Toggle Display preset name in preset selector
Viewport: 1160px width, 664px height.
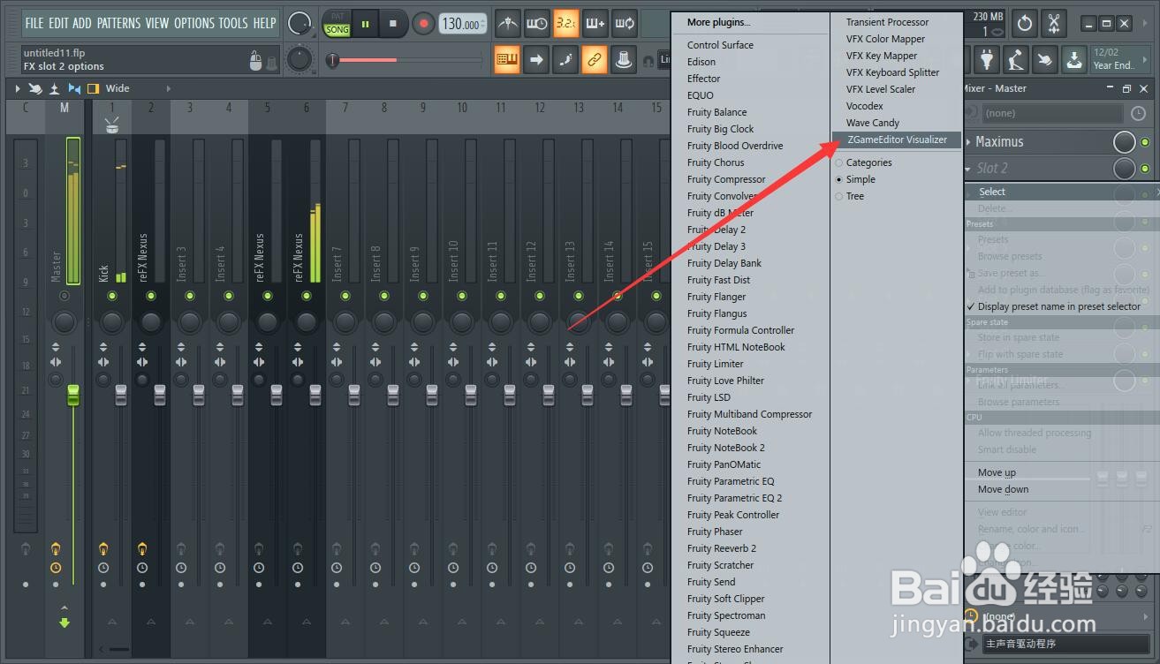[1058, 306]
